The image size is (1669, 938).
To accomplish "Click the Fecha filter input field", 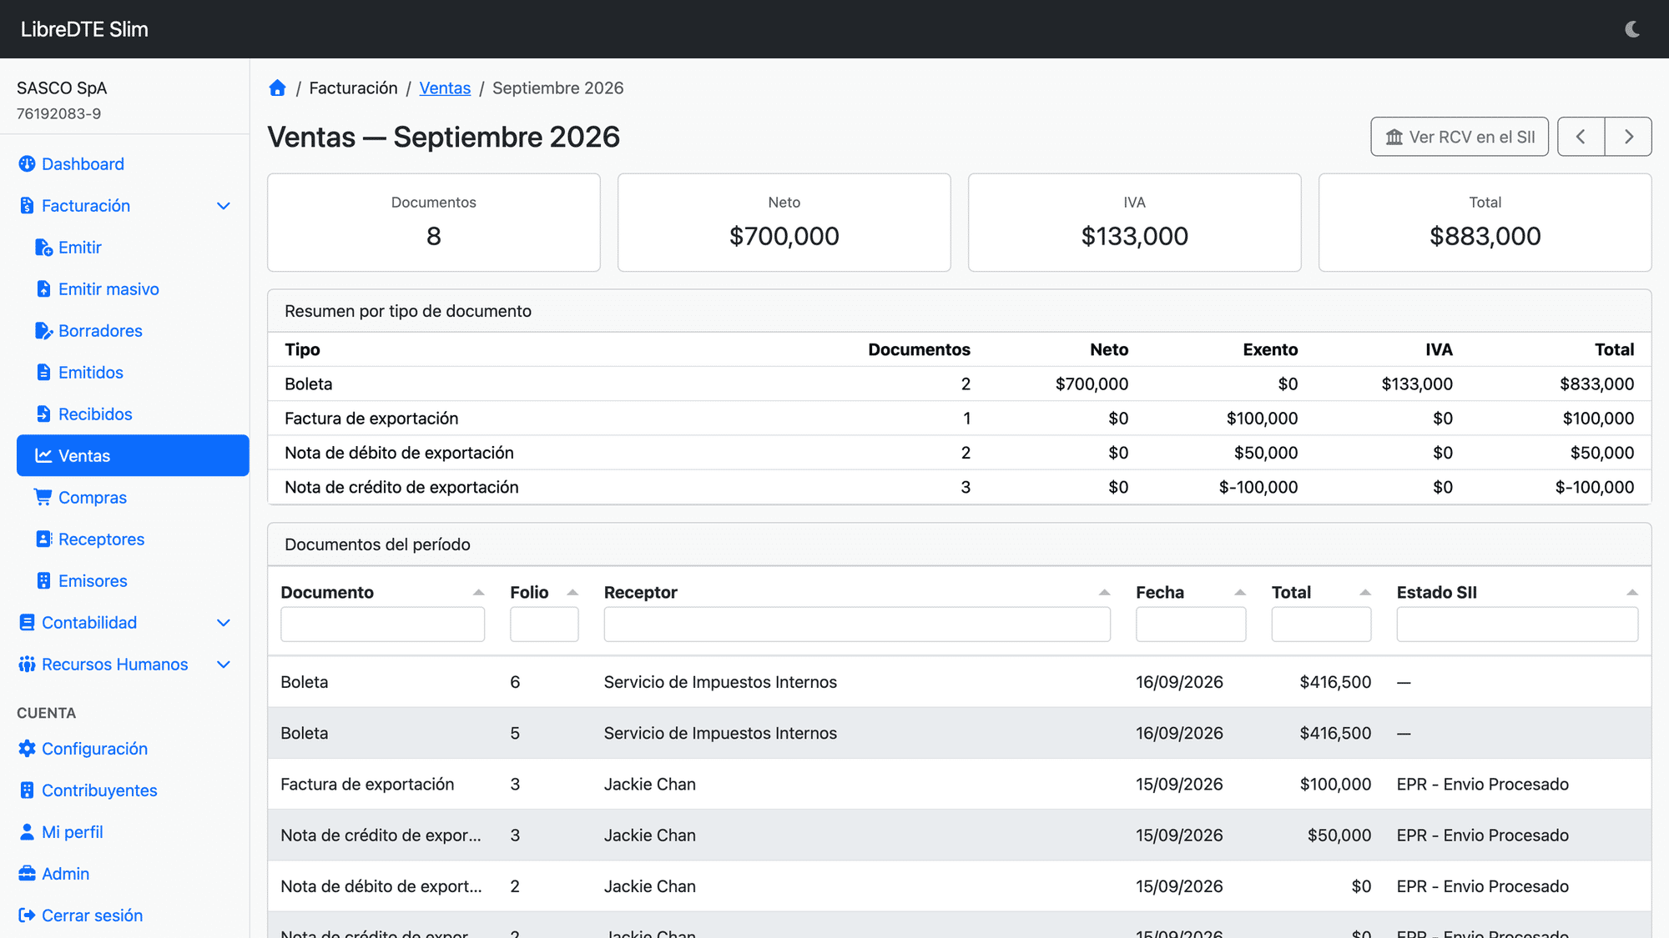I will pyautogui.click(x=1191, y=624).
